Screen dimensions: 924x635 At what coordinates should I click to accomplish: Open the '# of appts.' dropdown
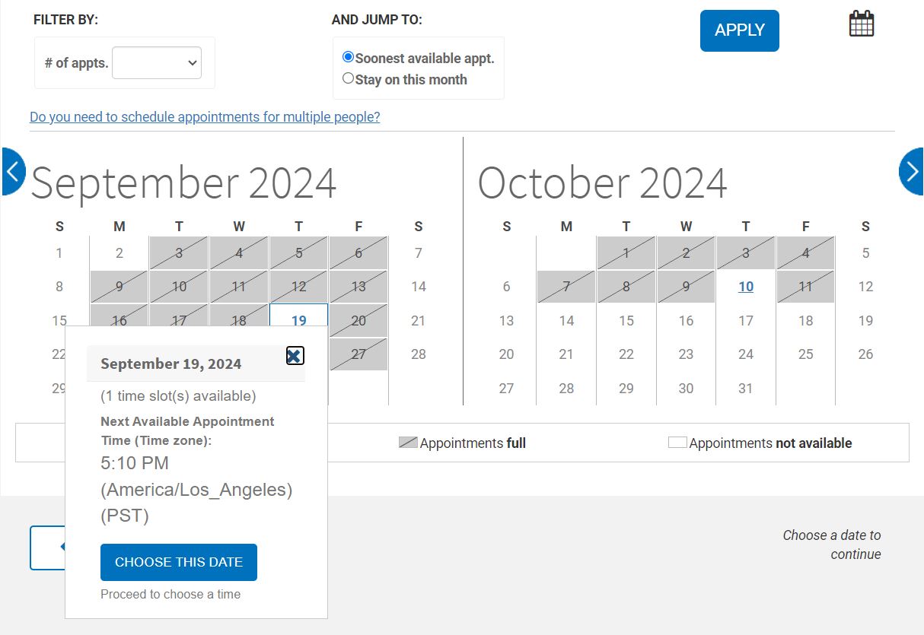coord(157,64)
